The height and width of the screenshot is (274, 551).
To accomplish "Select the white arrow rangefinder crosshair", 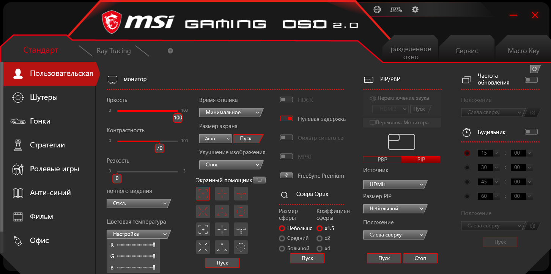I will click(241, 229).
